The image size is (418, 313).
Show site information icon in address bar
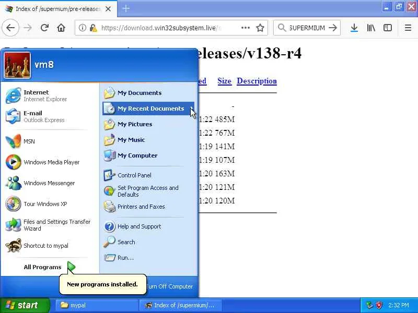[83, 28]
